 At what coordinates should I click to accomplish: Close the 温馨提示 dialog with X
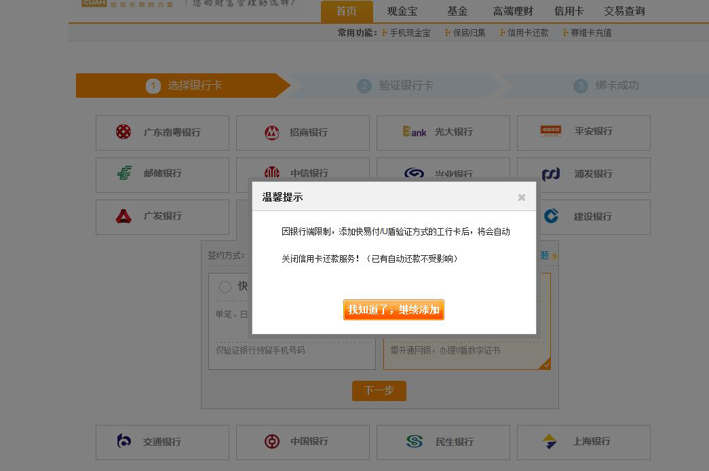[x=522, y=197]
